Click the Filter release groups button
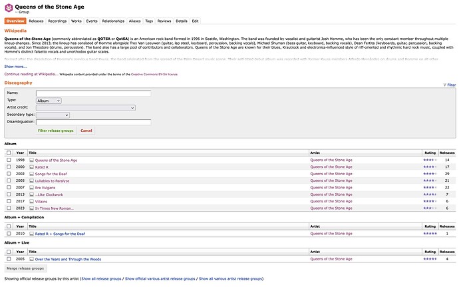 coord(56,131)
